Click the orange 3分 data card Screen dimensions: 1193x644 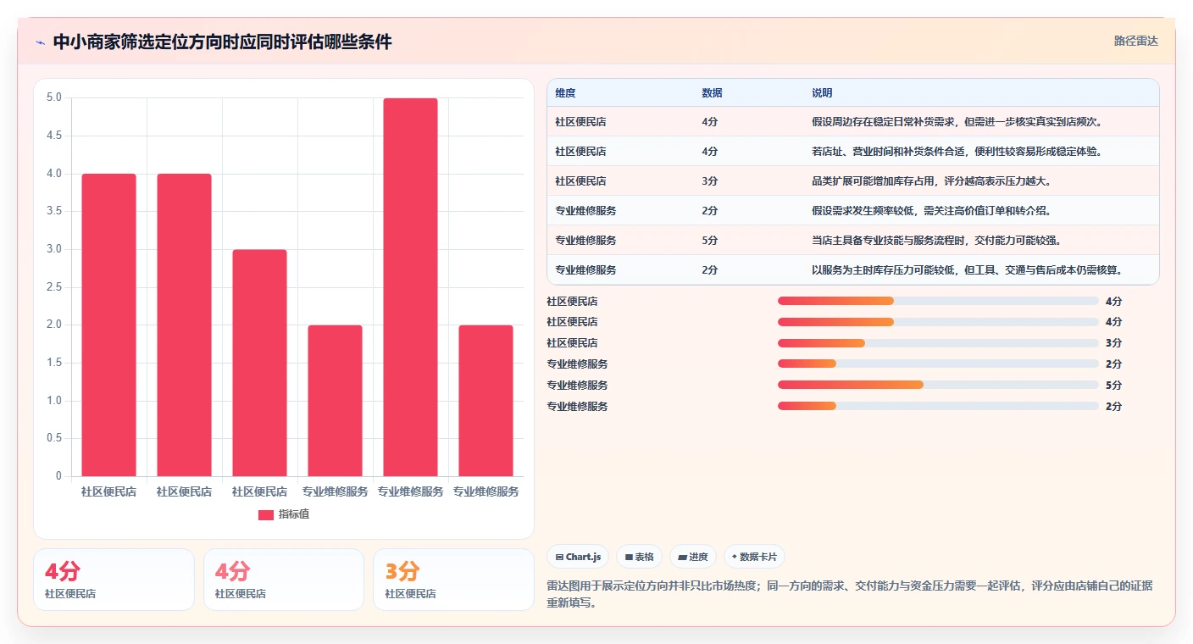(x=453, y=580)
